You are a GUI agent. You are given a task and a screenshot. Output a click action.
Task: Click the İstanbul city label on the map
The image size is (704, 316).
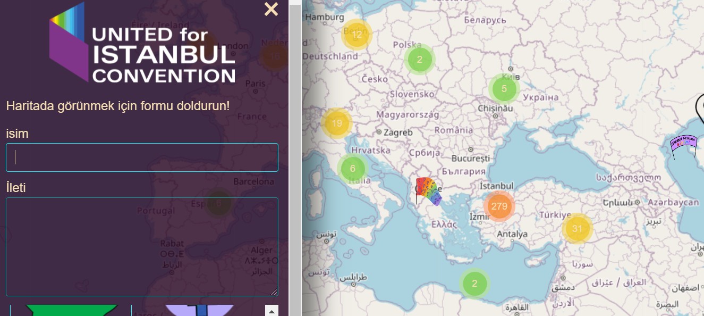[x=497, y=186]
